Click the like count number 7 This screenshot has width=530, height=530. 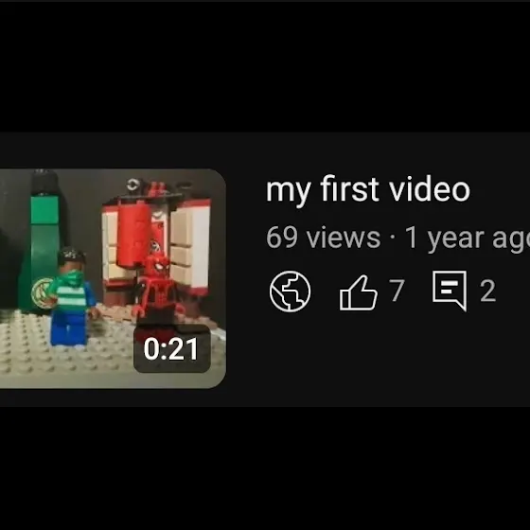point(397,291)
